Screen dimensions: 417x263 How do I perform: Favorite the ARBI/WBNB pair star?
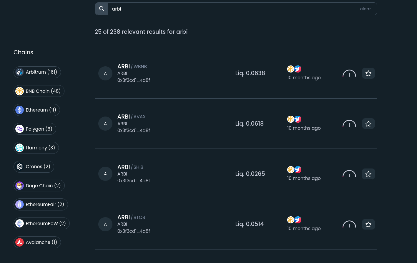tap(368, 73)
